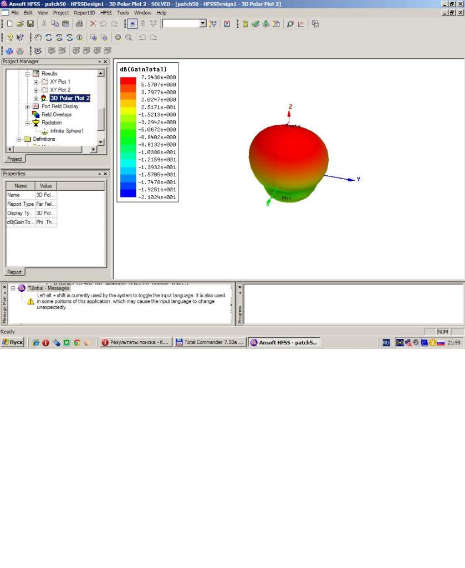This screenshot has height=568, width=465.
Task: Click the magnifier icon beside the chart icon
Action: point(290,24)
